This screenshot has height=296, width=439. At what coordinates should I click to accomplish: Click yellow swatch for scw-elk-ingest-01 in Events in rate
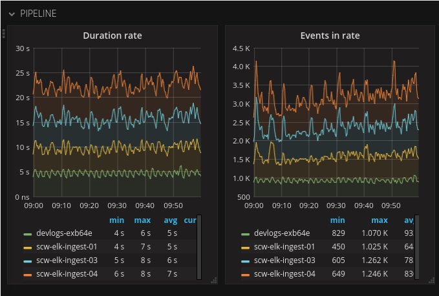pyautogui.click(x=245, y=248)
